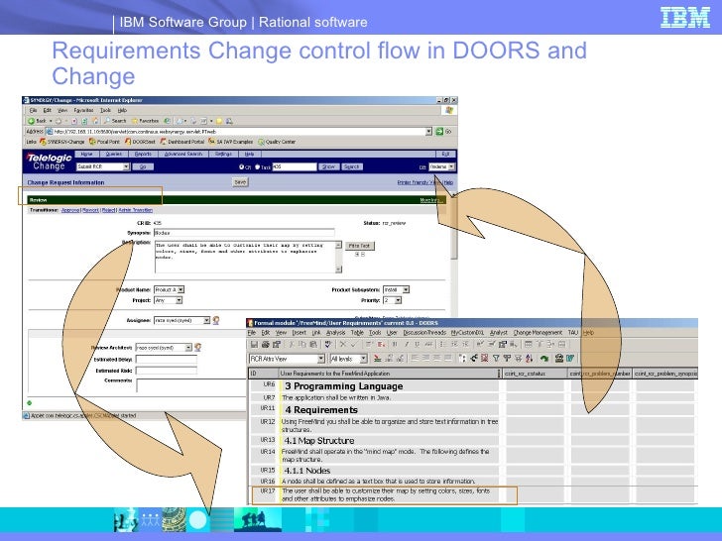Click the sort icon in the DOORS toolbar
722x541 pixels.
[529, 358]
